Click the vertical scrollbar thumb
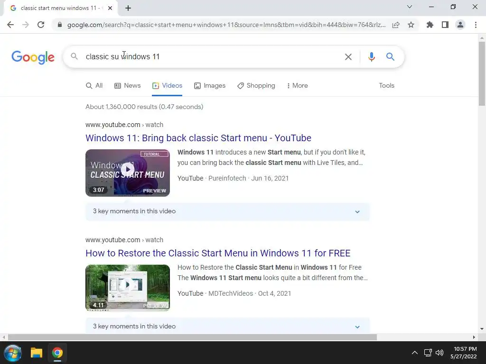The image size is (486, 364). pos(482,73)
